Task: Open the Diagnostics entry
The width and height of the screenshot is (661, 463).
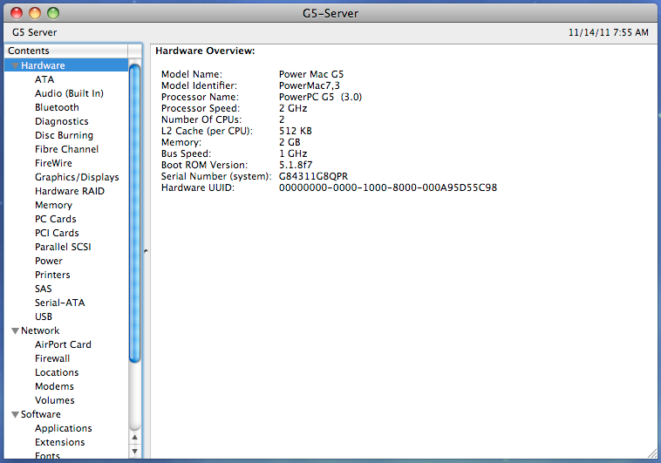Action: point(62,121)
